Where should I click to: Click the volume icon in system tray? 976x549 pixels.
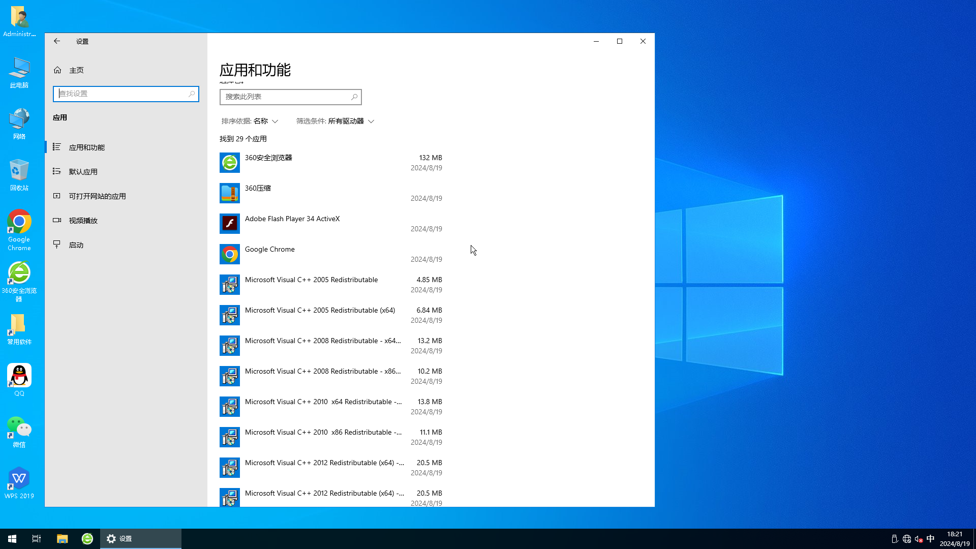[x=919, y=539]
